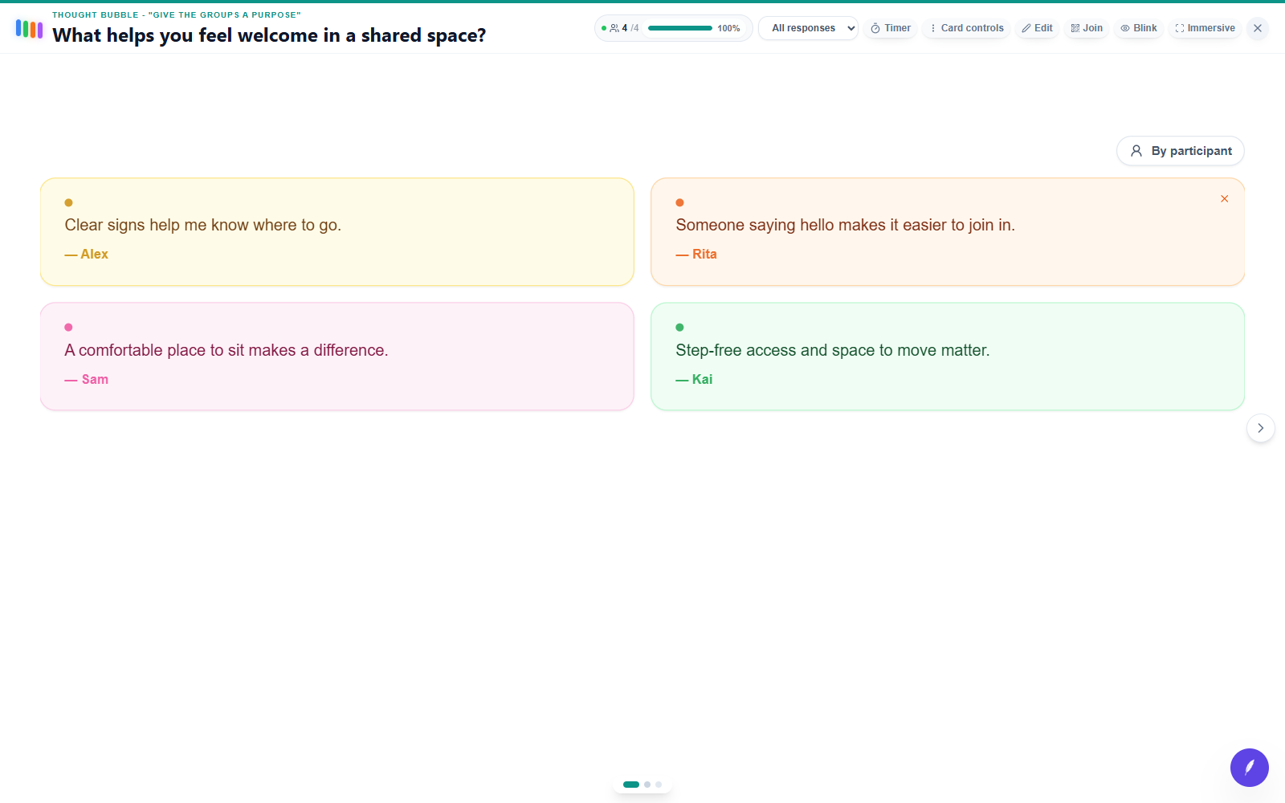The width and height of the screenshot is (1285, 803).
Task: Open the purple feather compose button
Action: (1250, 768)
